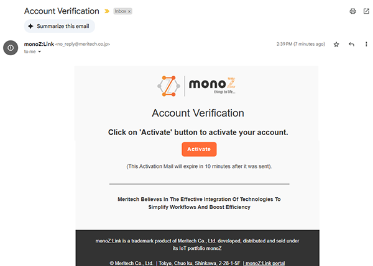Click the Inbox label tag

tap(120, 12)
